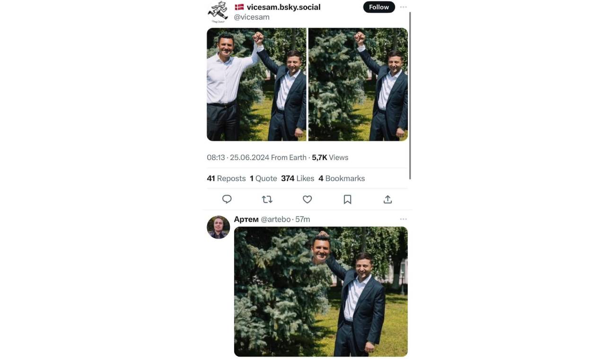
Task: Open more options for Артем's reply
Action: (403, 219)
